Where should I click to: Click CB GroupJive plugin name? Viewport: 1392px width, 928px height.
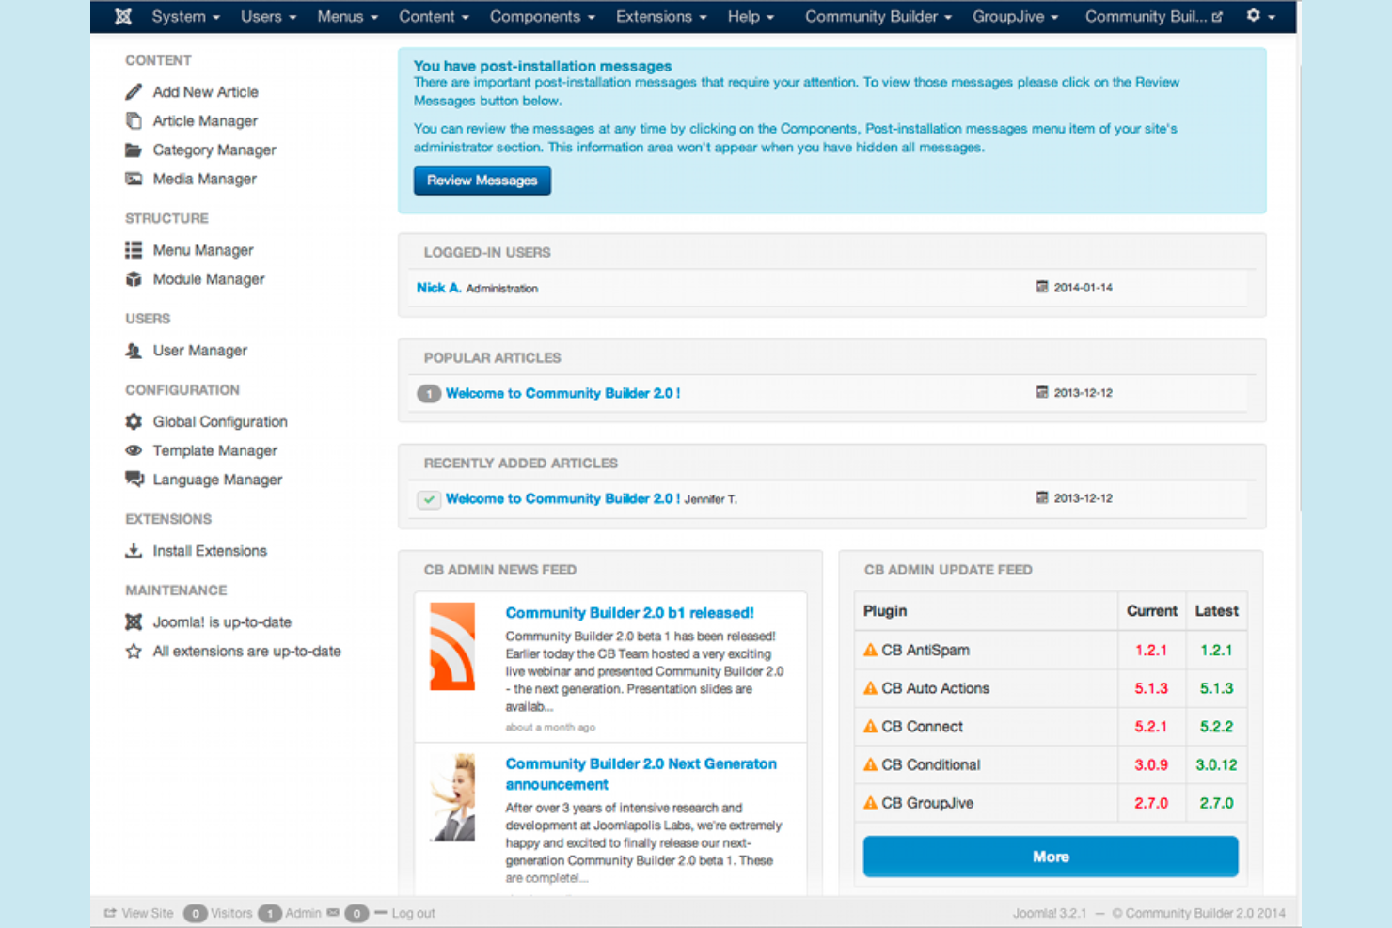(x=927, y=803)
